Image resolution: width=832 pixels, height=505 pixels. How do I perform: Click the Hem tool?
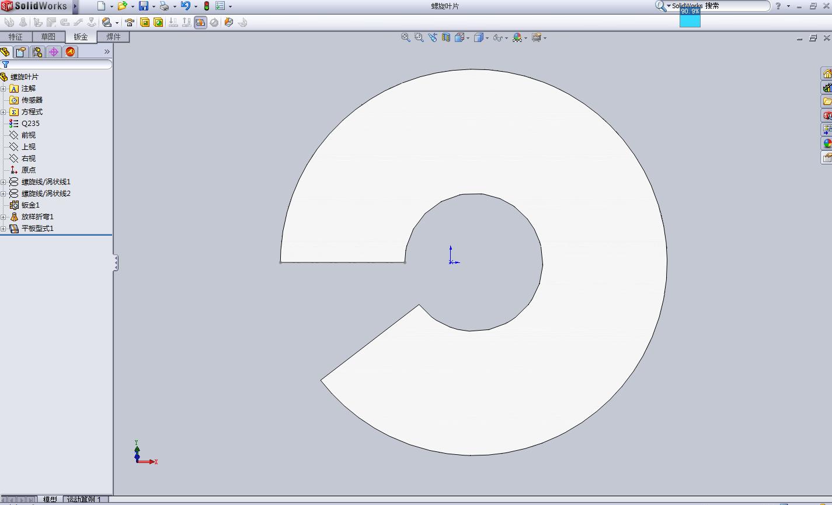65,22
